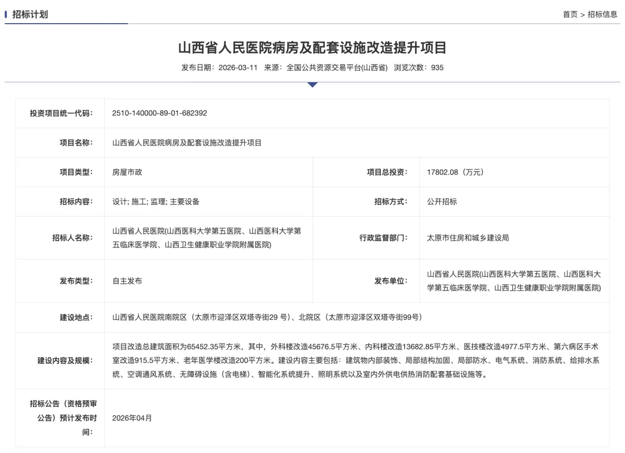Viewport: 625px width, 453px height.
Task: Click the value 自主发布
Action: tap(127, 281)
